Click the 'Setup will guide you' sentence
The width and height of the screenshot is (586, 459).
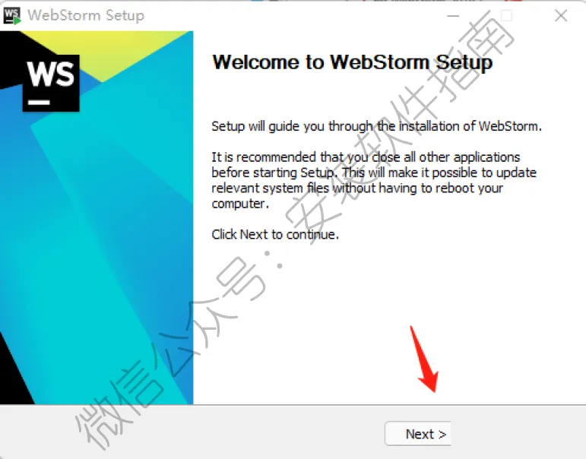[x=376, y=126]
